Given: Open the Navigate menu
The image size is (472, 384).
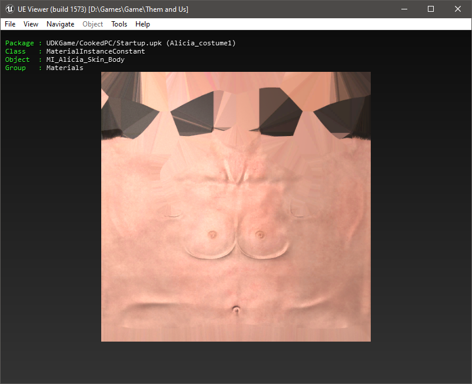Looking at the screenshot, I should pos(60,24).
